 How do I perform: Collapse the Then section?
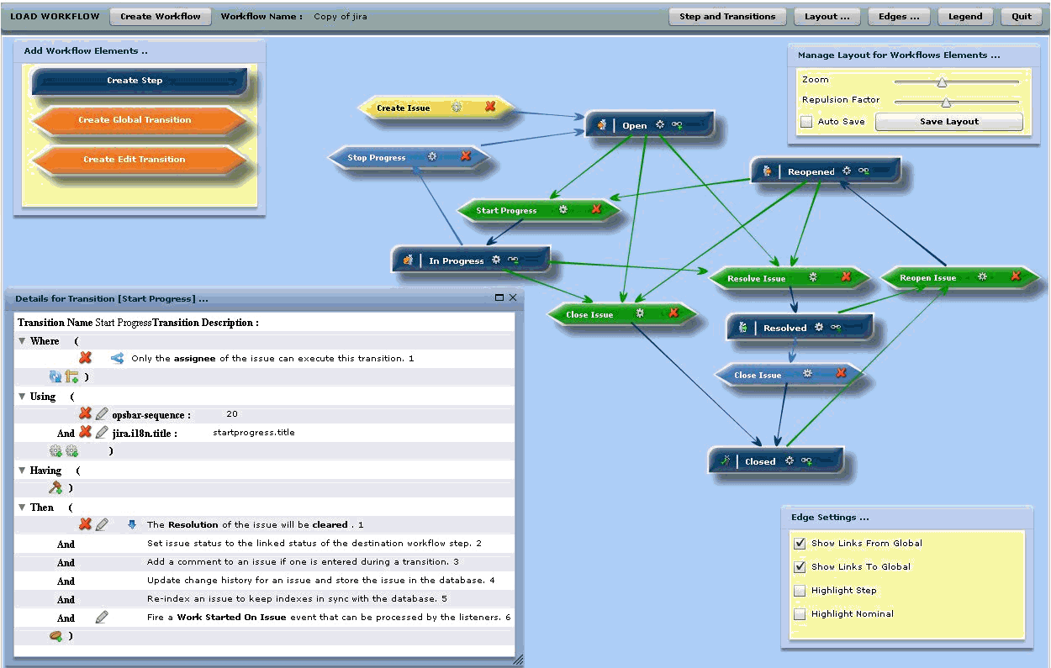pos(22,508)
